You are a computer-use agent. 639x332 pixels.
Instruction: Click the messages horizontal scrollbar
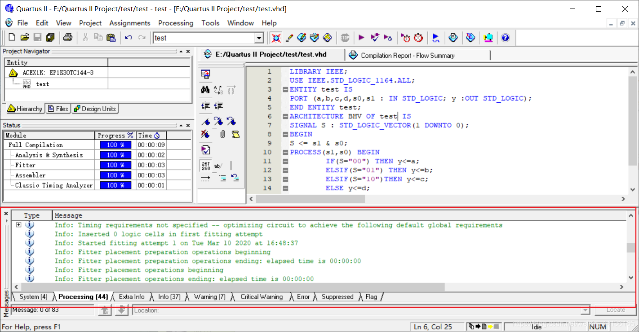233,287
